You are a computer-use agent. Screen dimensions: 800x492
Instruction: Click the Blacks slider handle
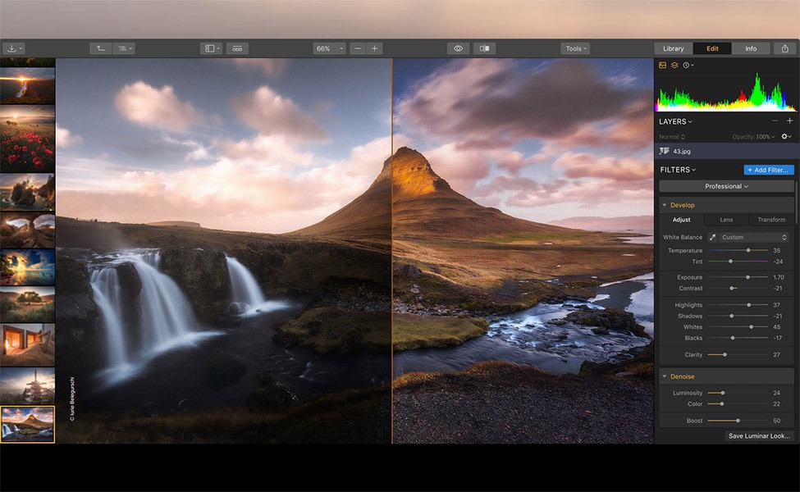point(733,338)
